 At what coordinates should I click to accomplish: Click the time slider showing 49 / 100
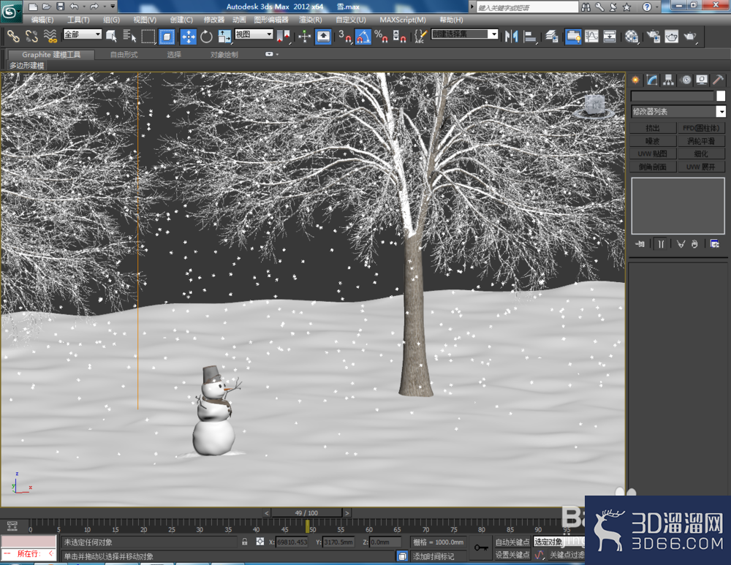pos(306,513)
